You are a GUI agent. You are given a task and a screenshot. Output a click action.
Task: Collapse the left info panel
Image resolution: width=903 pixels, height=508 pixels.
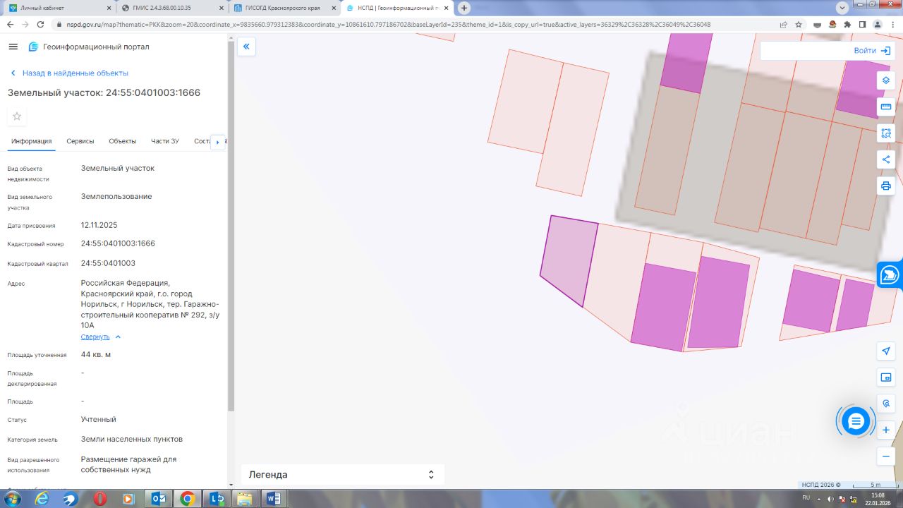[246, 47]
